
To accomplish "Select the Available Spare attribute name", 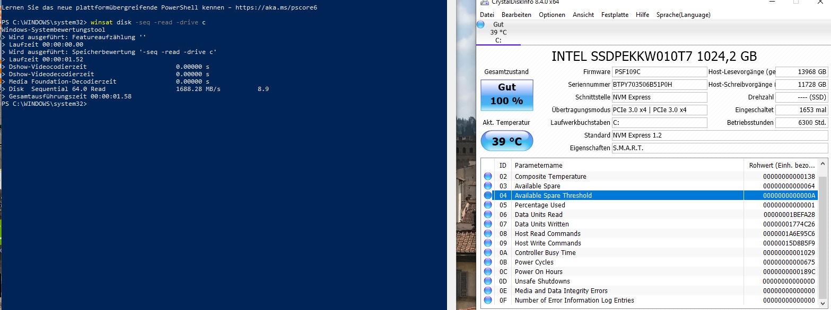I will pos(537,186).
